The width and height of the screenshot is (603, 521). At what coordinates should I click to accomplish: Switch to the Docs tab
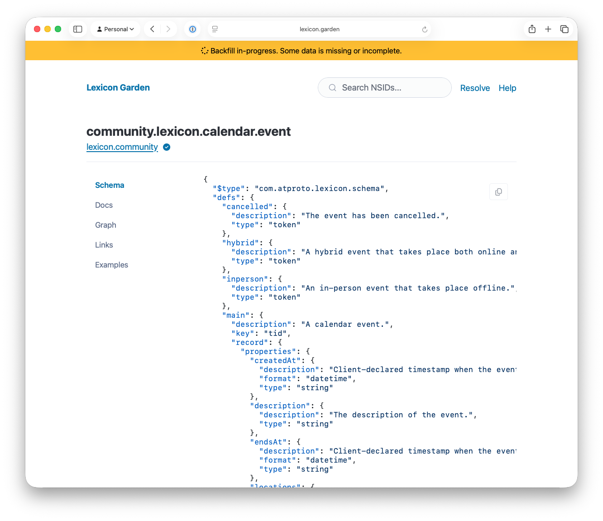pyautogui.click(x=104, y=205)
